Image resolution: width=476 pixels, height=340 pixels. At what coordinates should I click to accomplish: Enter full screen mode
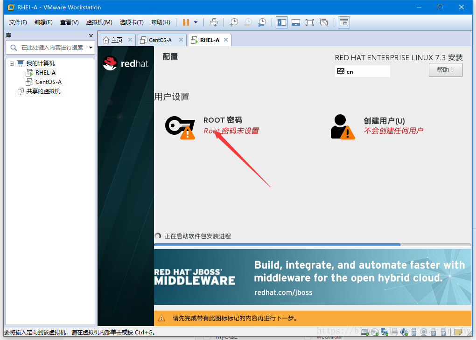pyautogui.click(x=310, y=22)
